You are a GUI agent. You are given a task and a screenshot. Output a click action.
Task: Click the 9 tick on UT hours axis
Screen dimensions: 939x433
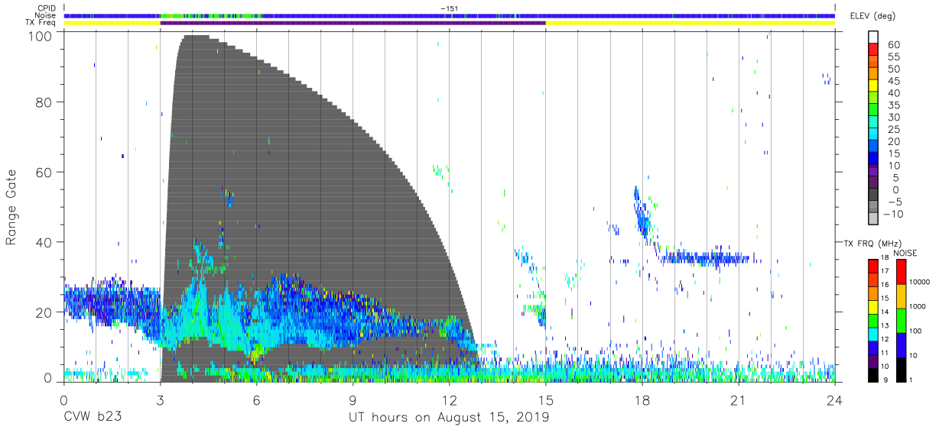click(x=353, y=399)
